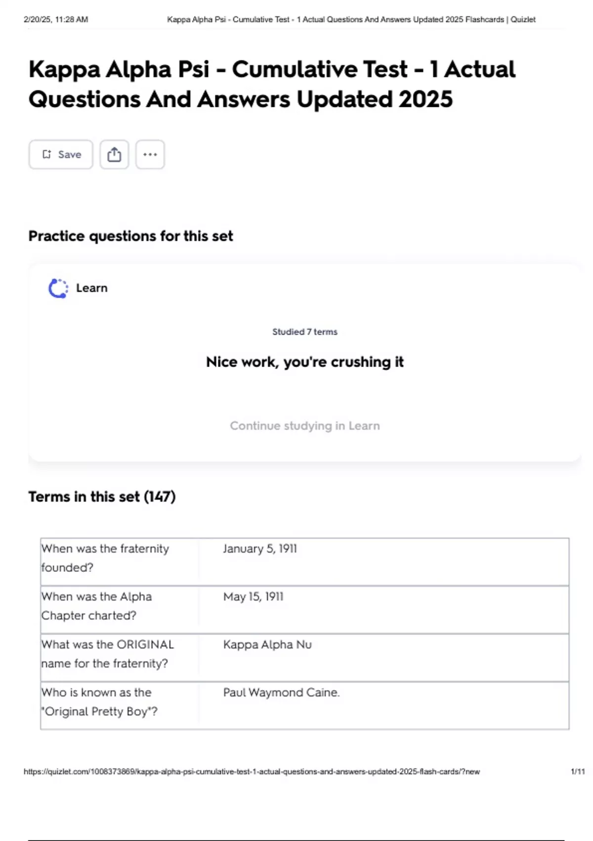The width and height of the screenshot is (593, 841).
Task: Click the 1/11 page number indicator
Action: pos(577,772)
